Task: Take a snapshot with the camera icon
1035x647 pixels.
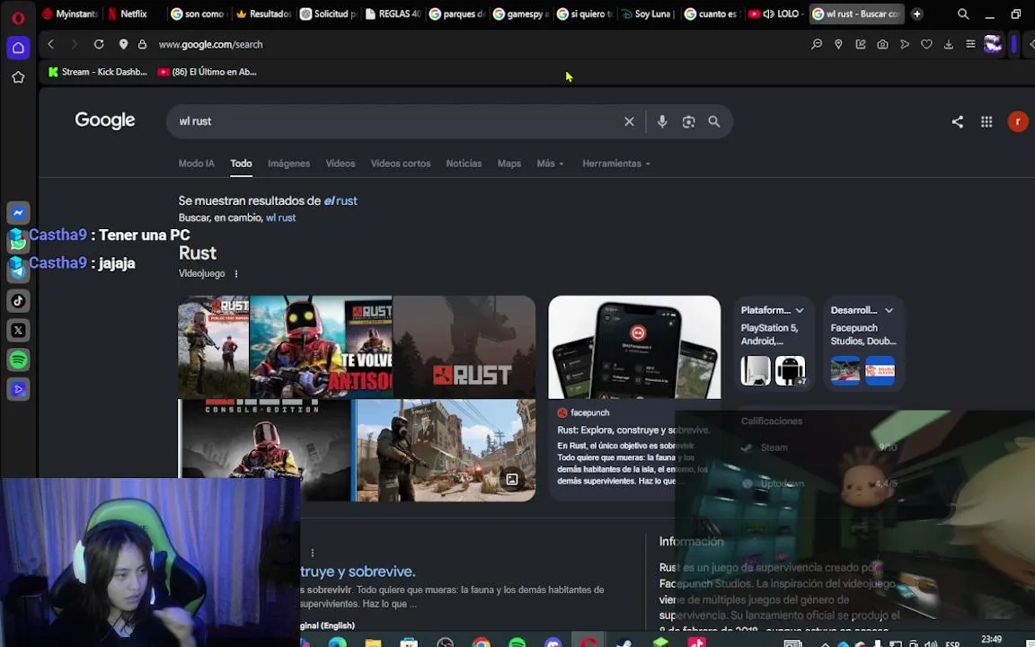Action: click(882, 44)
